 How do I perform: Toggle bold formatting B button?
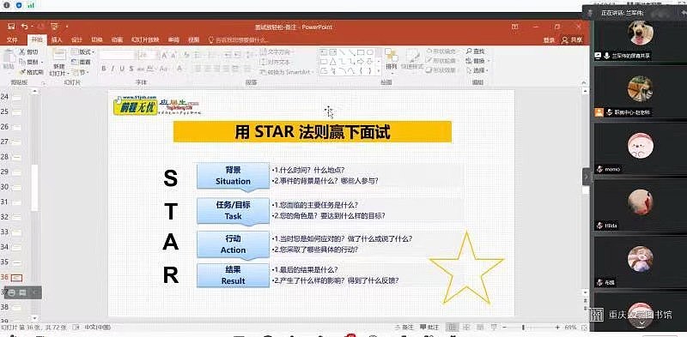[104, 69]
